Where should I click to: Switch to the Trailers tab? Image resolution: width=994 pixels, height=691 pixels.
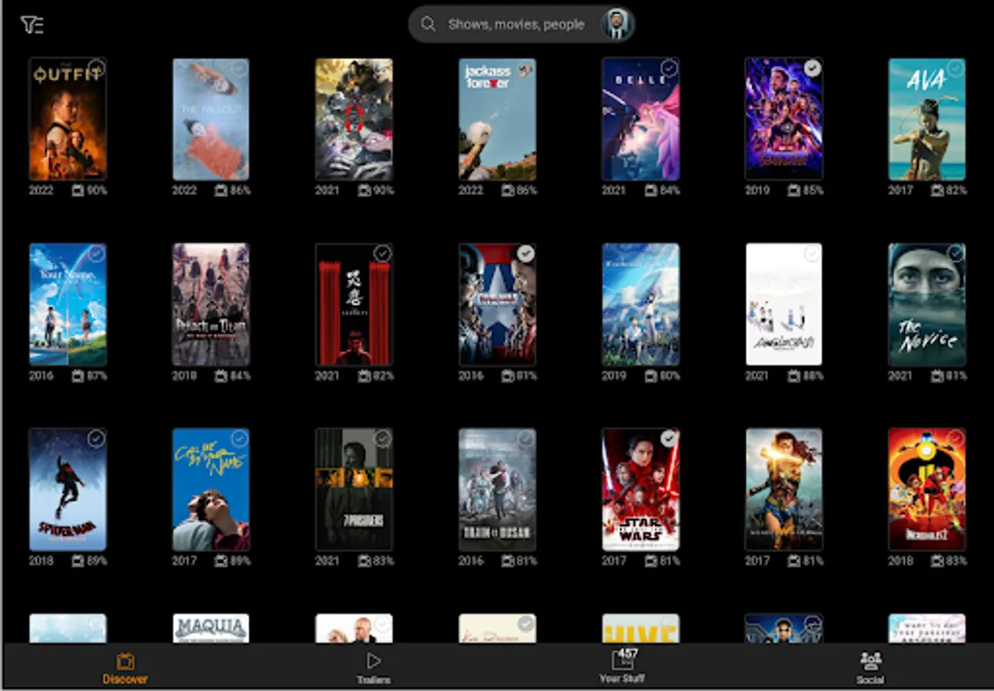[x=373, y=668]
